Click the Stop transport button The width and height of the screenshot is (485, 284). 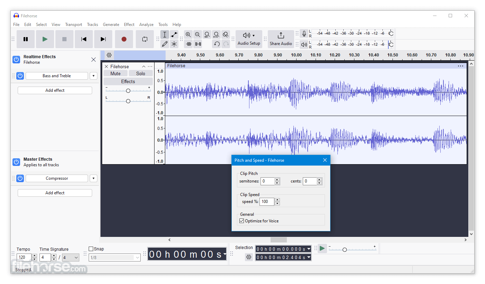coord(64,39)
